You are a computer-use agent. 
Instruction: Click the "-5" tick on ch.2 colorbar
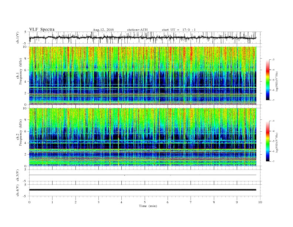273,141
